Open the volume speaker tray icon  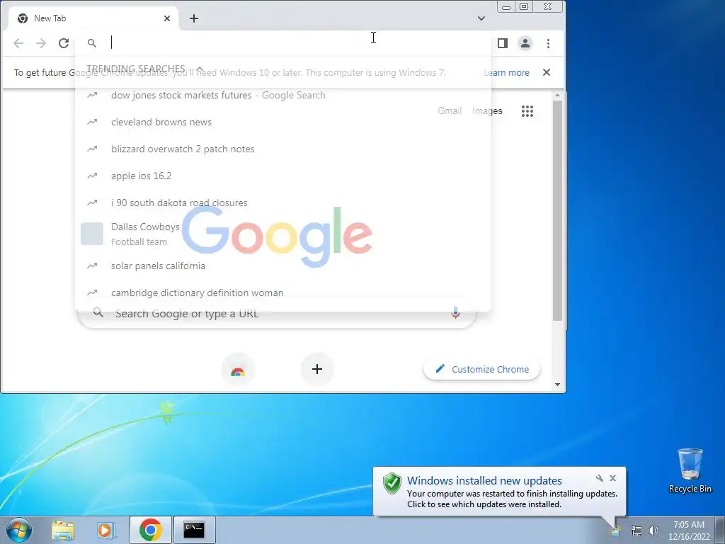[653, 531]
